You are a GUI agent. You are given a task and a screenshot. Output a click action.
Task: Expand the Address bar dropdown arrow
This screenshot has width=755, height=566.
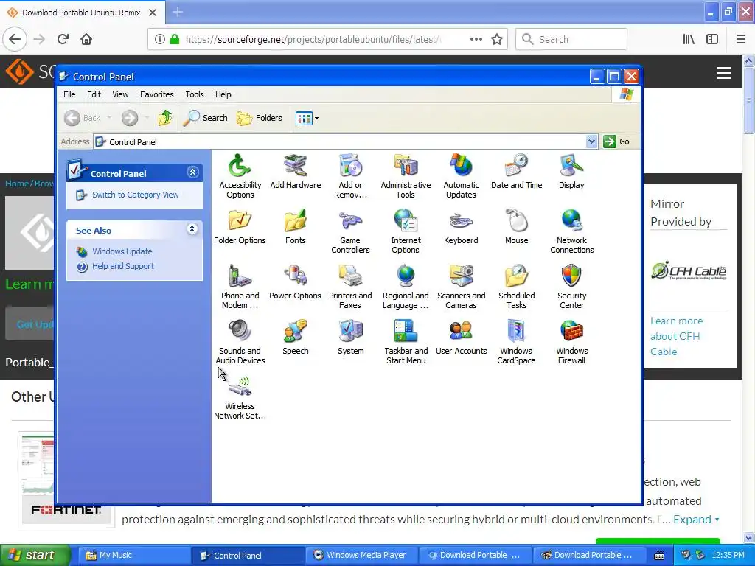pyautogui.click(x=591, y=141)
